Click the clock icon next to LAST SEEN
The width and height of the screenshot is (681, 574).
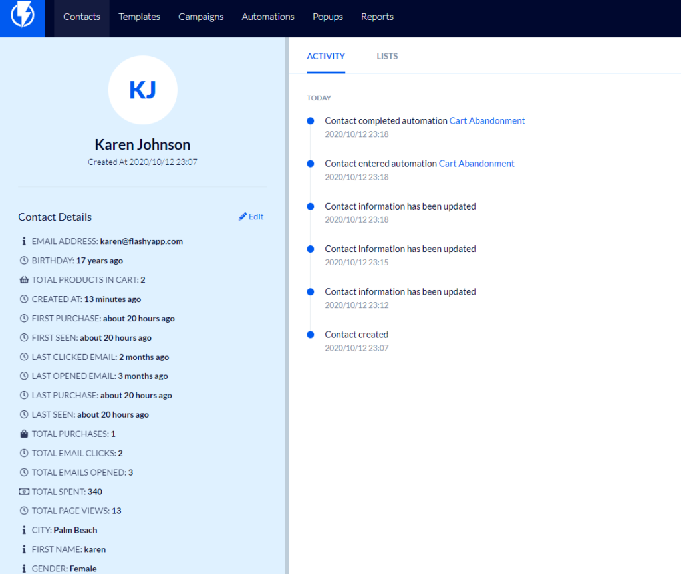pyautogui.click(x=24, y=414)
